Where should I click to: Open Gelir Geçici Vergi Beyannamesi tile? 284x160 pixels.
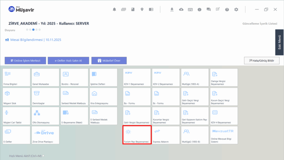[195, 97]
